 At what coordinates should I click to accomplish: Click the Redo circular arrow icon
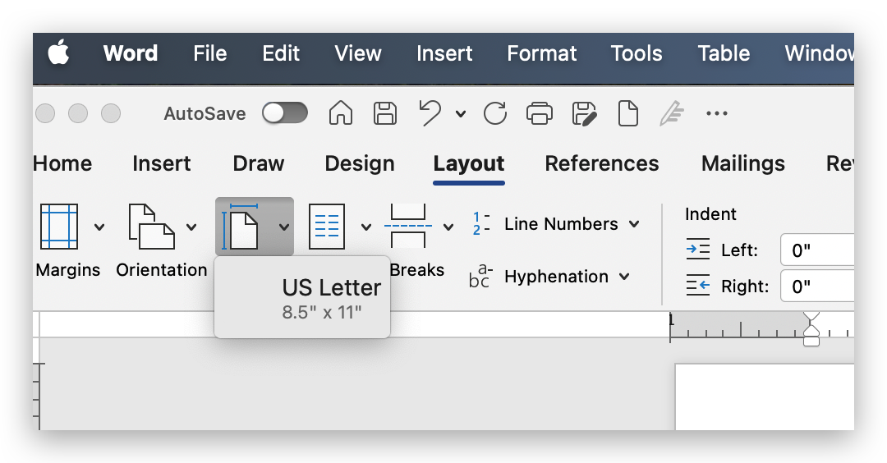tap(495, 113)
